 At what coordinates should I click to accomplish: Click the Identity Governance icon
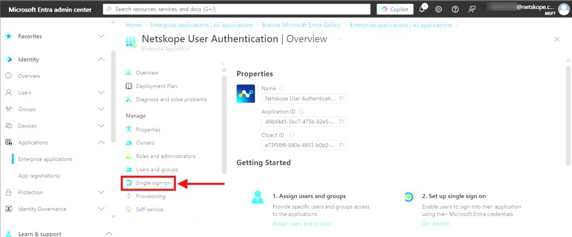[x=8, y=209]
